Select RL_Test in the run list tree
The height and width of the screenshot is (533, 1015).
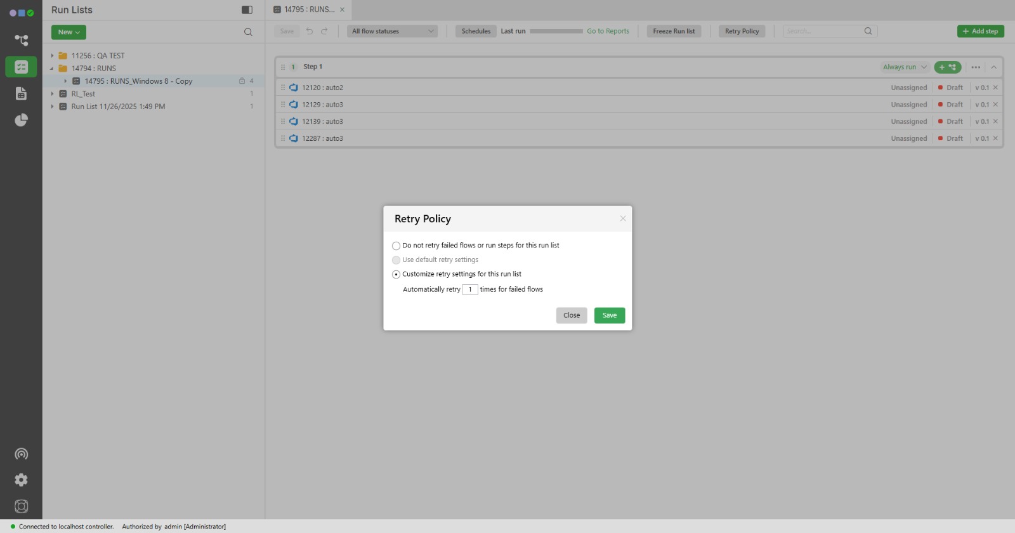[x=83, y=94]
